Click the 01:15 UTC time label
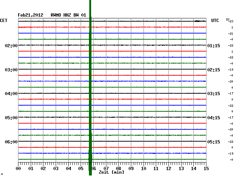The height and width of the screenshot is (178, 235). tap(214, 45)
